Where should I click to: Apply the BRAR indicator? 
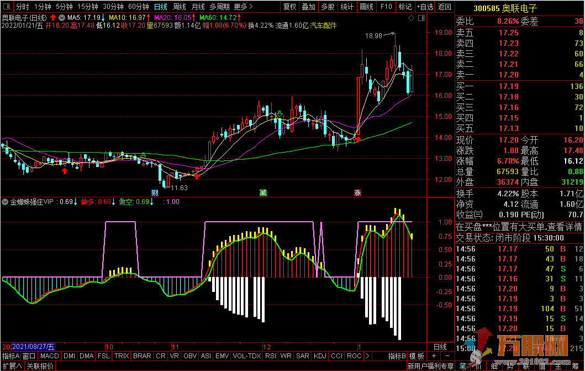(142, 356)
